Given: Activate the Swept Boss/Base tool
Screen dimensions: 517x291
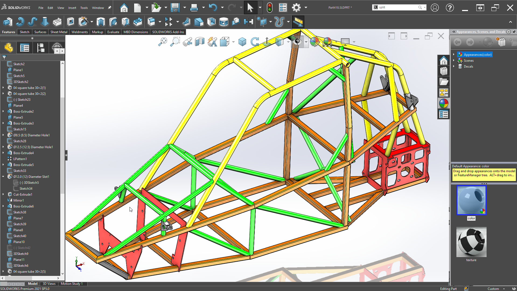Looking at the screenshot, I should click(x=32, y=22).
